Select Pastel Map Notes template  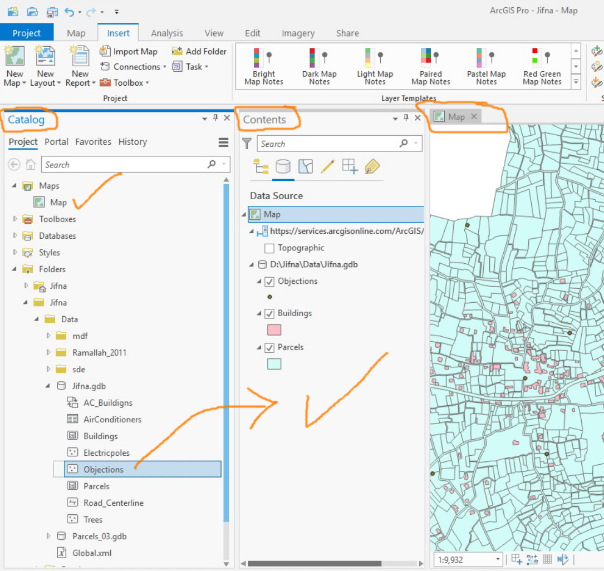coord(486,67)
